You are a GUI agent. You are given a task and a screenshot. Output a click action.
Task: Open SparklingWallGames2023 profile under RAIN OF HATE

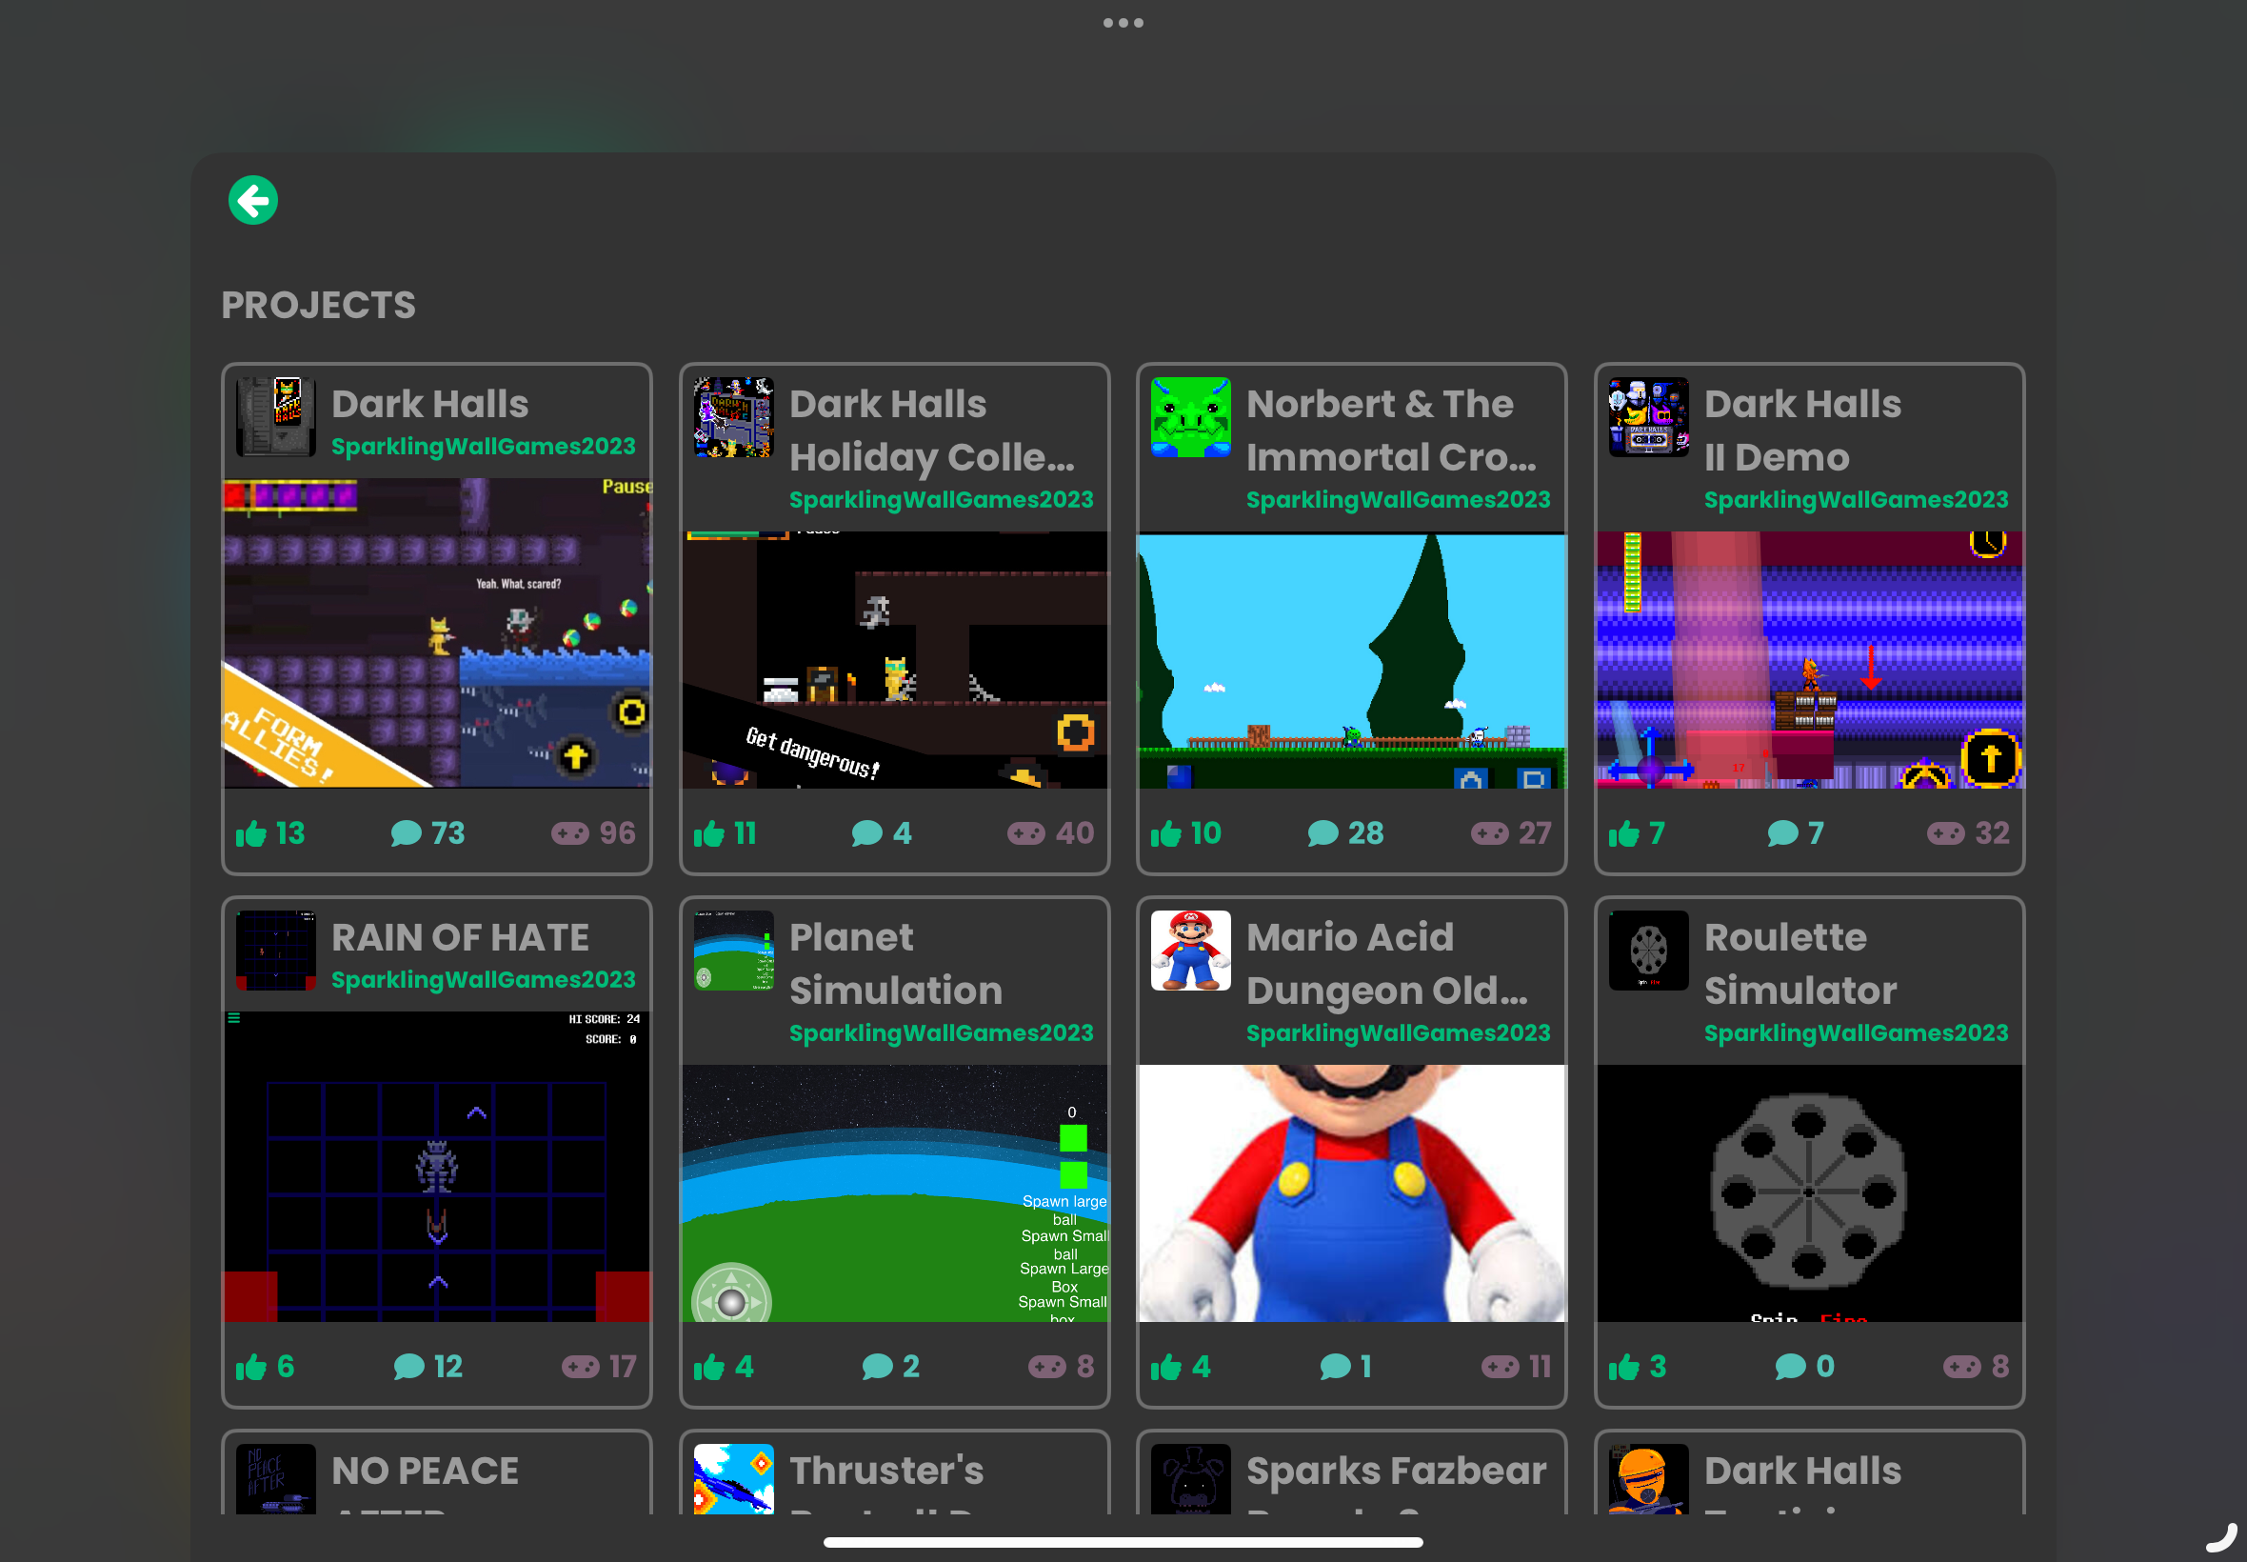(484, 980)
